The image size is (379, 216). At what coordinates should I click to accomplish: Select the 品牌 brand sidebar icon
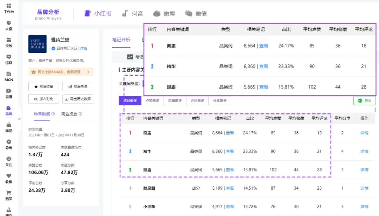pyautogui.click(x=9, y=108)
